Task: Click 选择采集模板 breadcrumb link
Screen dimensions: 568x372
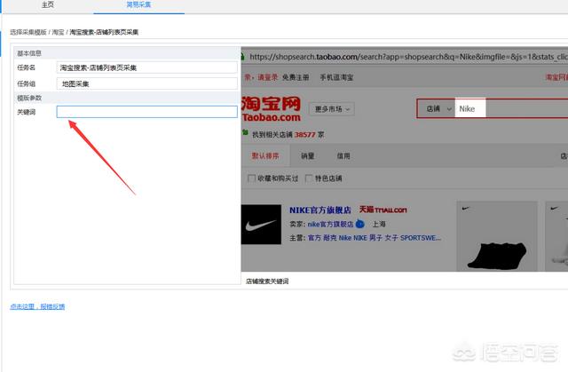Action: point(28,32)
